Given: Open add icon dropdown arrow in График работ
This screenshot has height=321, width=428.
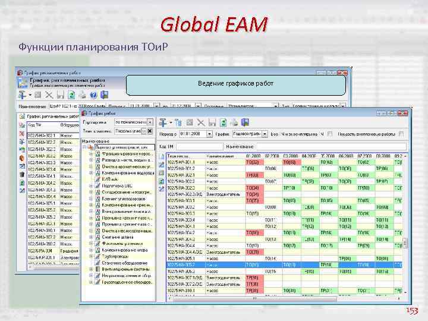Looking at the screenshot, I should click(171, 122).
